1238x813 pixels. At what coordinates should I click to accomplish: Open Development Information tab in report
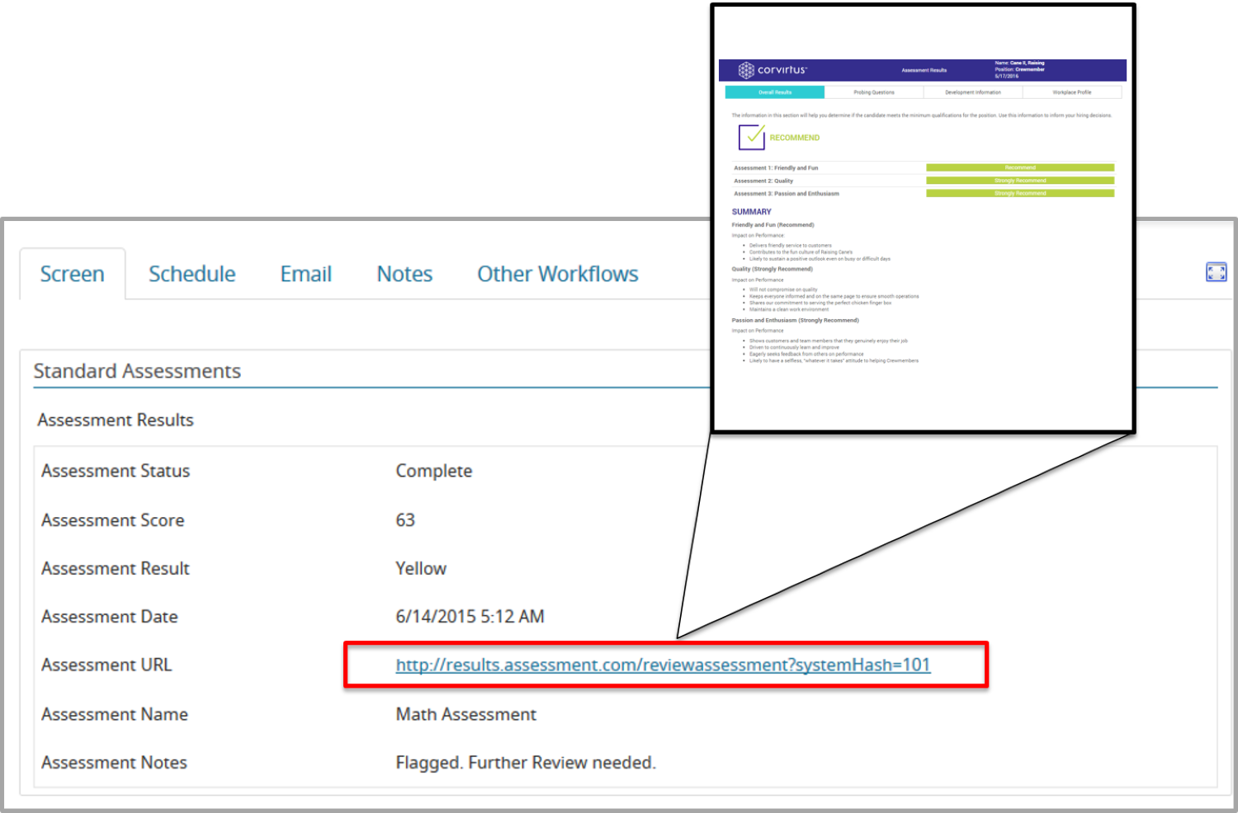point(972,92)
